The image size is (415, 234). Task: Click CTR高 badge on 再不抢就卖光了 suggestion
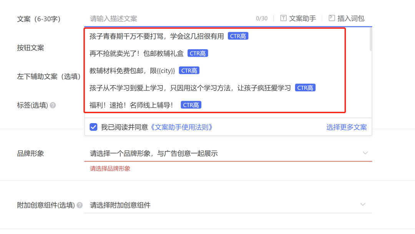coord(198,53)
